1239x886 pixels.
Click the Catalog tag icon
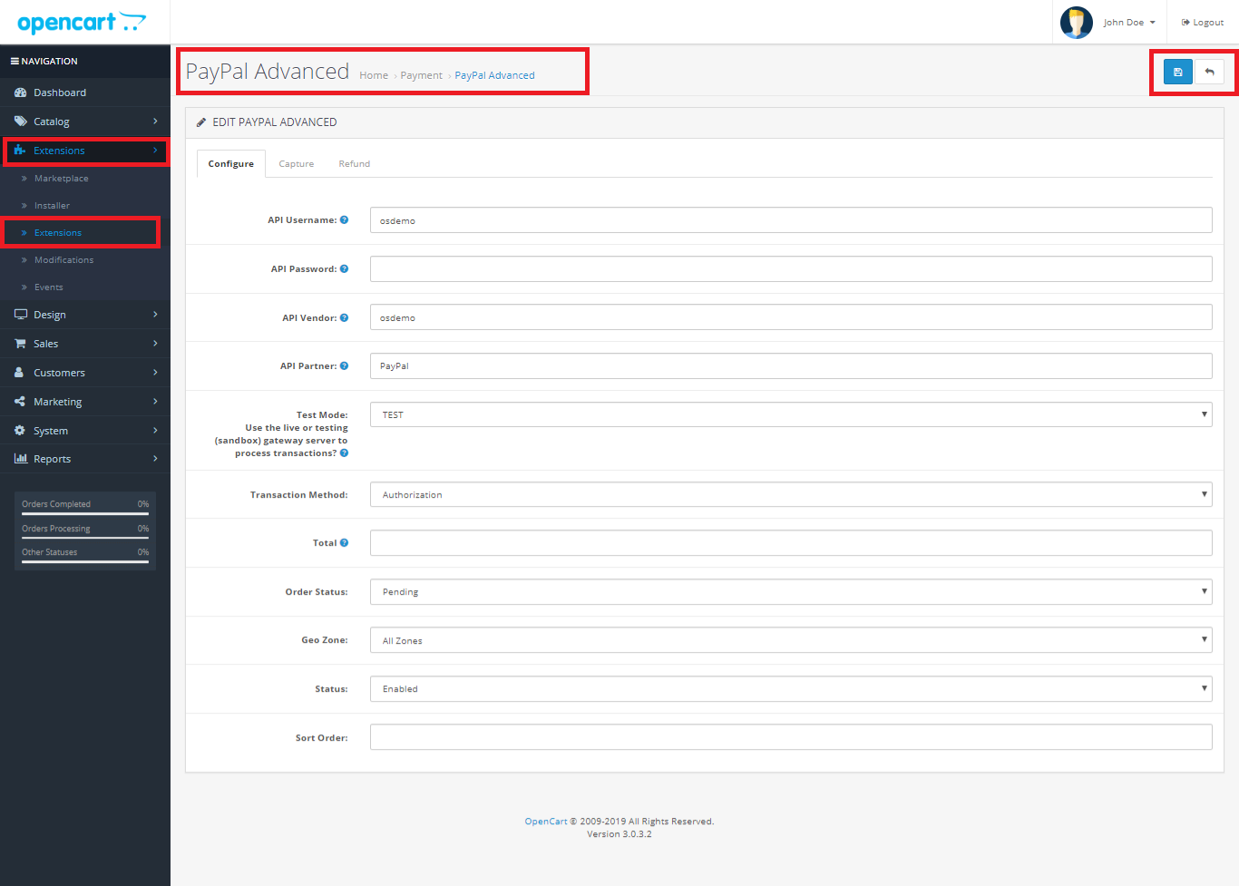20,122
